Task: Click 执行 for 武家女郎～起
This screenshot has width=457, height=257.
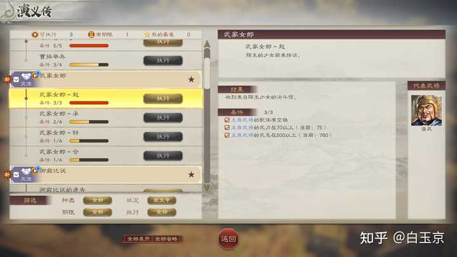Action: coord(163,99)
